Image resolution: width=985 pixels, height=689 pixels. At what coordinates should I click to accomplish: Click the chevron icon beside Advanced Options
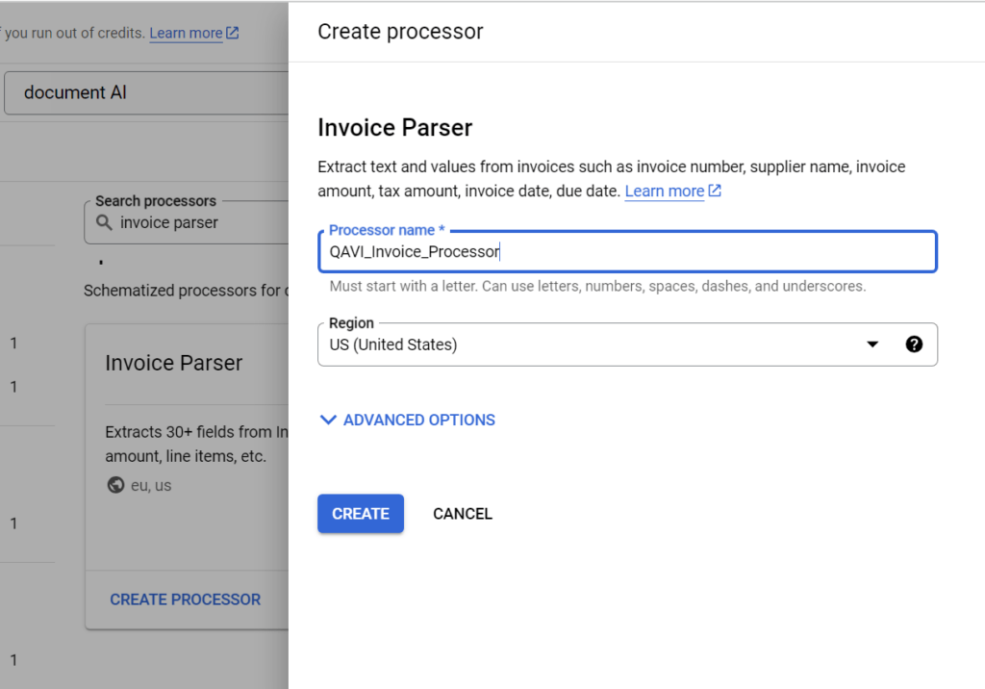coord(328,420)
